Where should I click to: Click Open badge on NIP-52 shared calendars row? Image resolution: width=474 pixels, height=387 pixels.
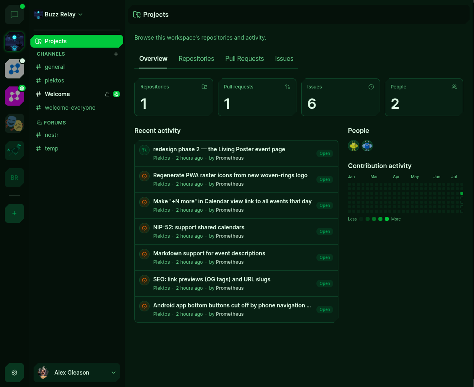tap(325, 232)
